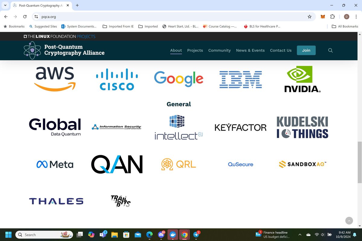Open the NVIDIA logo link
The width and height of the screenshot is (362, 241).
(x=303, y=79)
